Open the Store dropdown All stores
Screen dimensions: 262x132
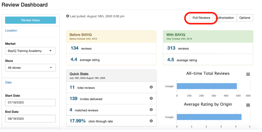(x=30, y=68)
